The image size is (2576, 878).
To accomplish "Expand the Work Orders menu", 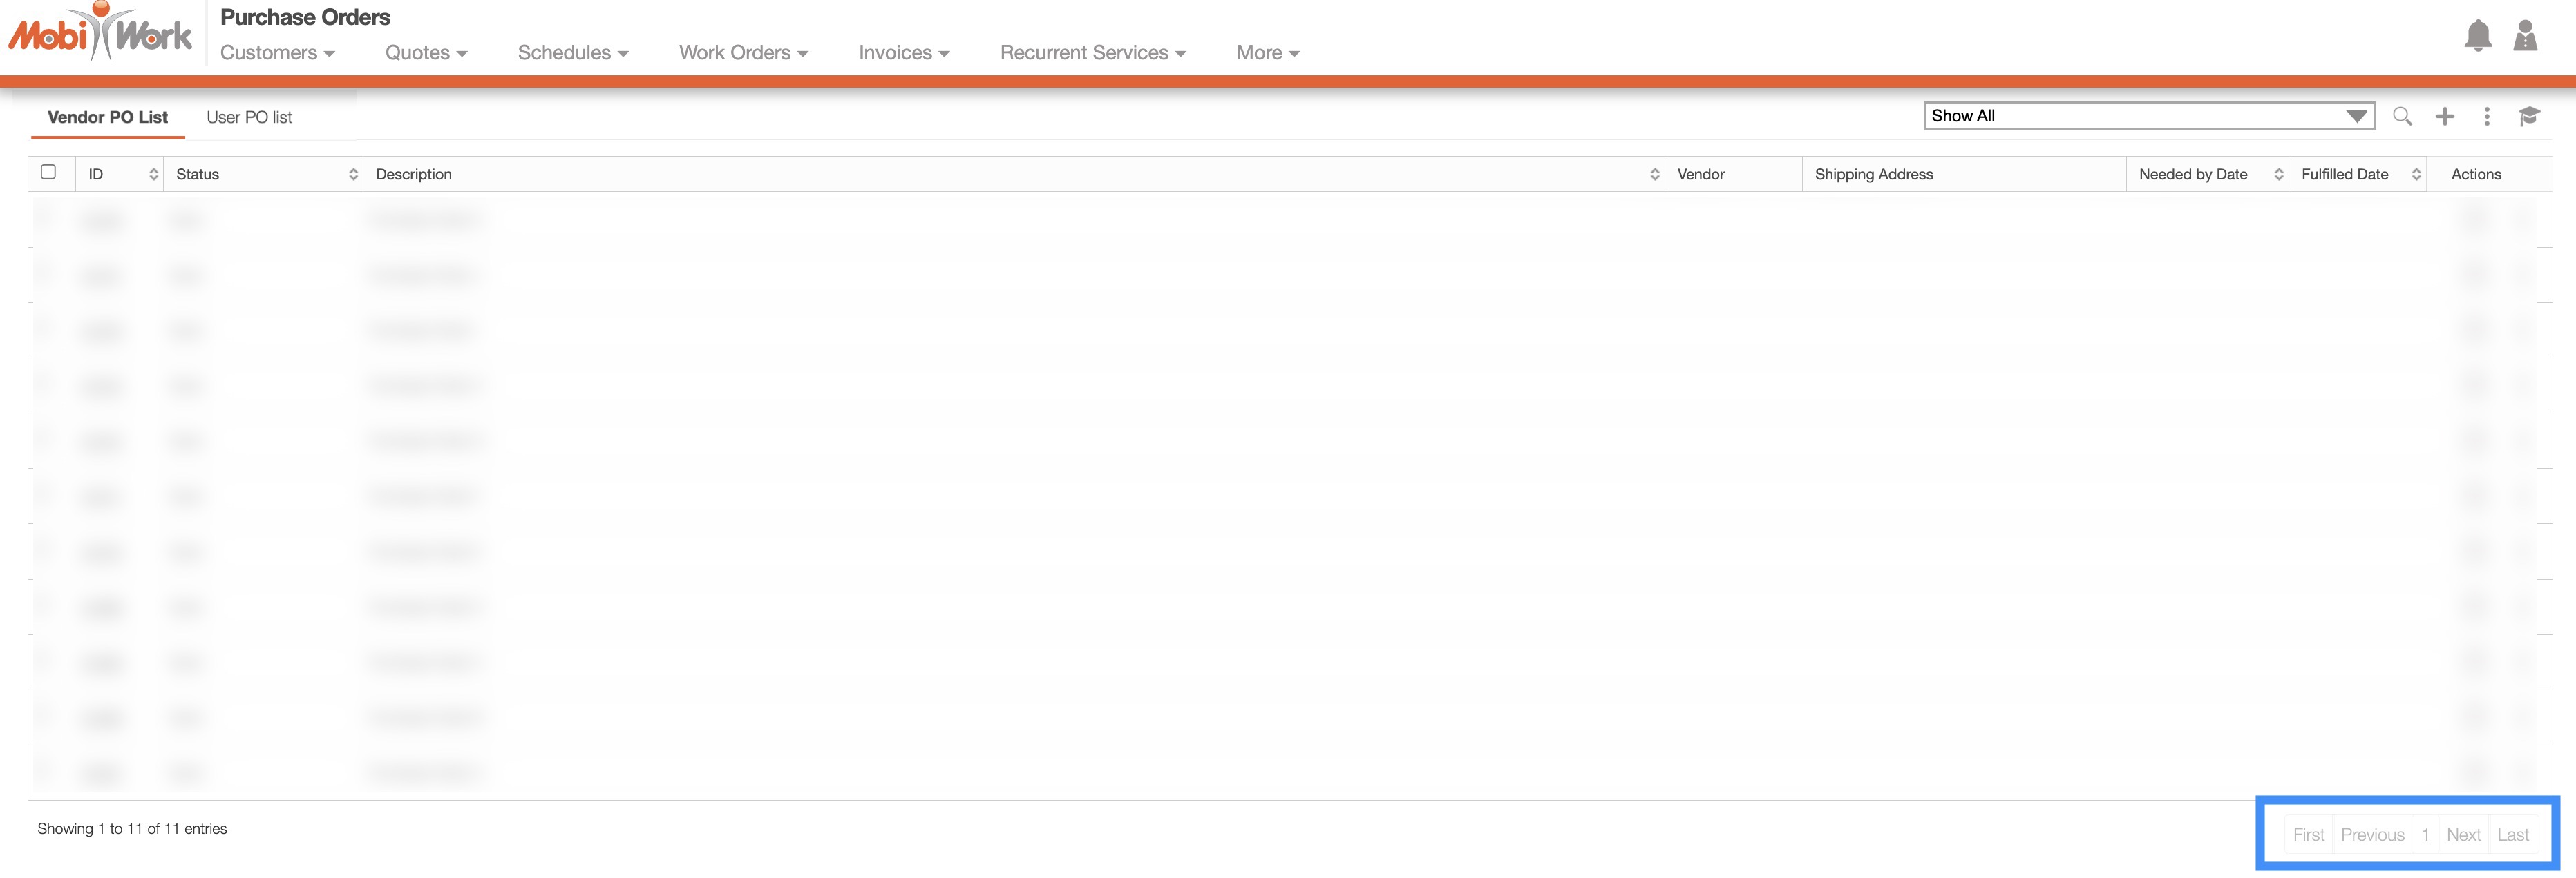I will point(743,53).
